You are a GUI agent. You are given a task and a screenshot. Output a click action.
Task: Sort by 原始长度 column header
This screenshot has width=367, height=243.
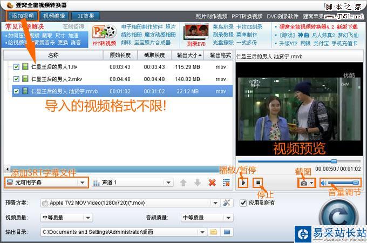(120, 55)
